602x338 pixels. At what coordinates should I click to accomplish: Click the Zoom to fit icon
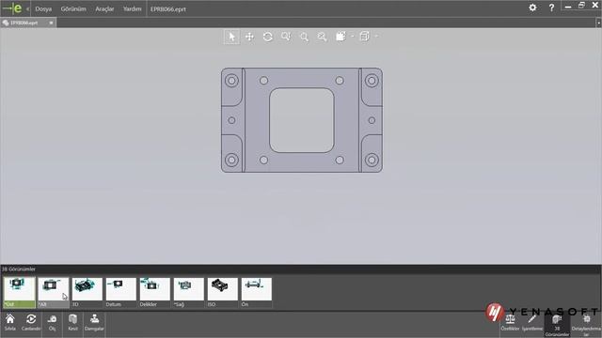(x=322, y=37)
